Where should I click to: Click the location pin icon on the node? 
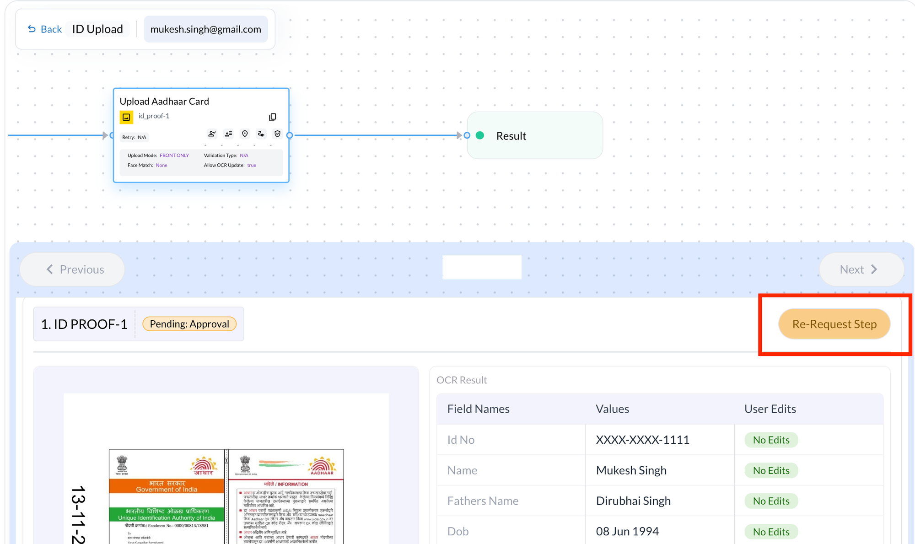pos(245,134)
